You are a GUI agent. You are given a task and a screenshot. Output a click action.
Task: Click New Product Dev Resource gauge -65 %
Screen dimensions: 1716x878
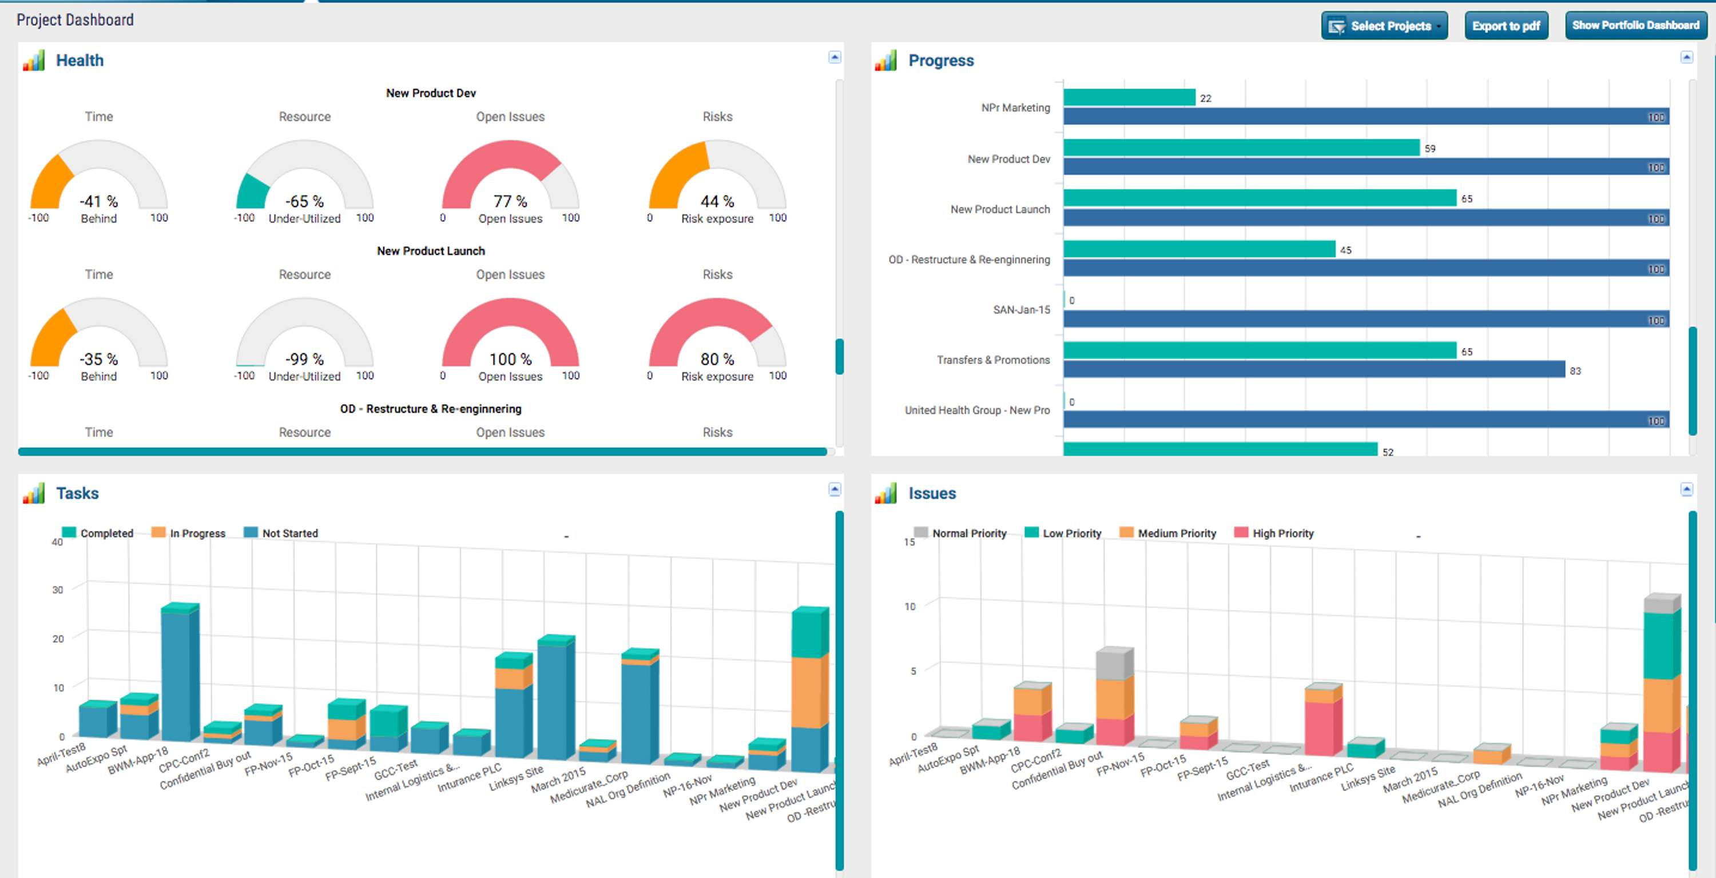click(304, 174)
